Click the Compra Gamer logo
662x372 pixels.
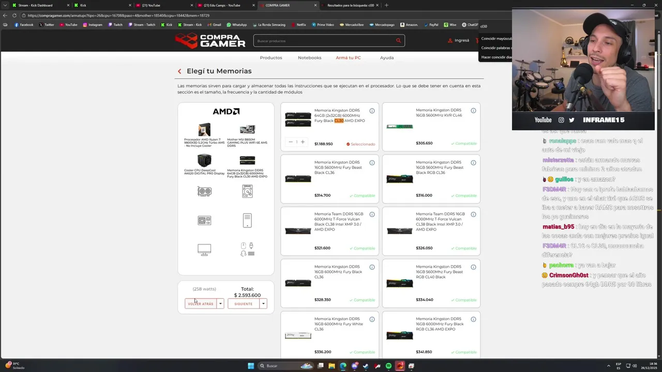pos(210,40)
